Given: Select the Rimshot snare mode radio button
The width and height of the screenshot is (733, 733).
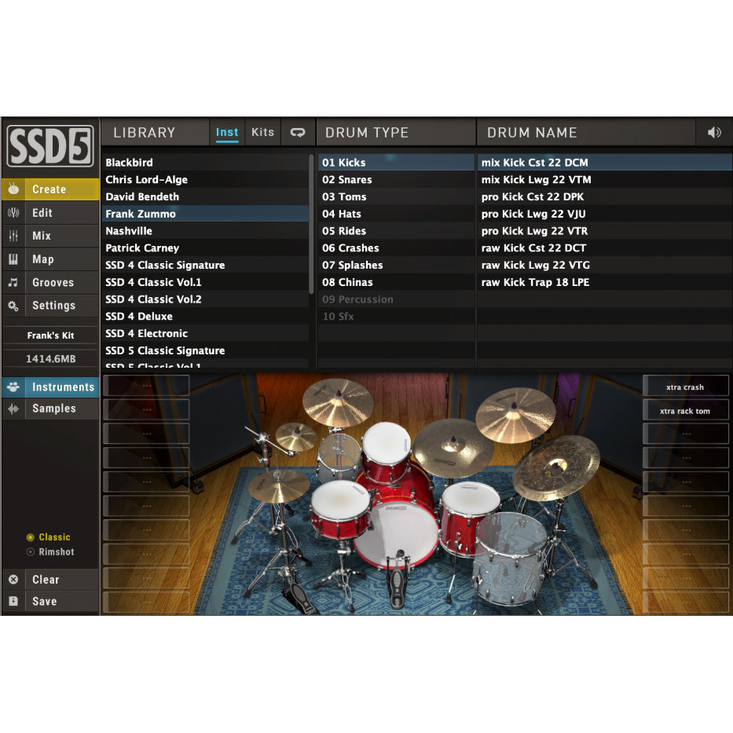Looking at the screenshot, I should pyautogui.click(x=31, y=552).
